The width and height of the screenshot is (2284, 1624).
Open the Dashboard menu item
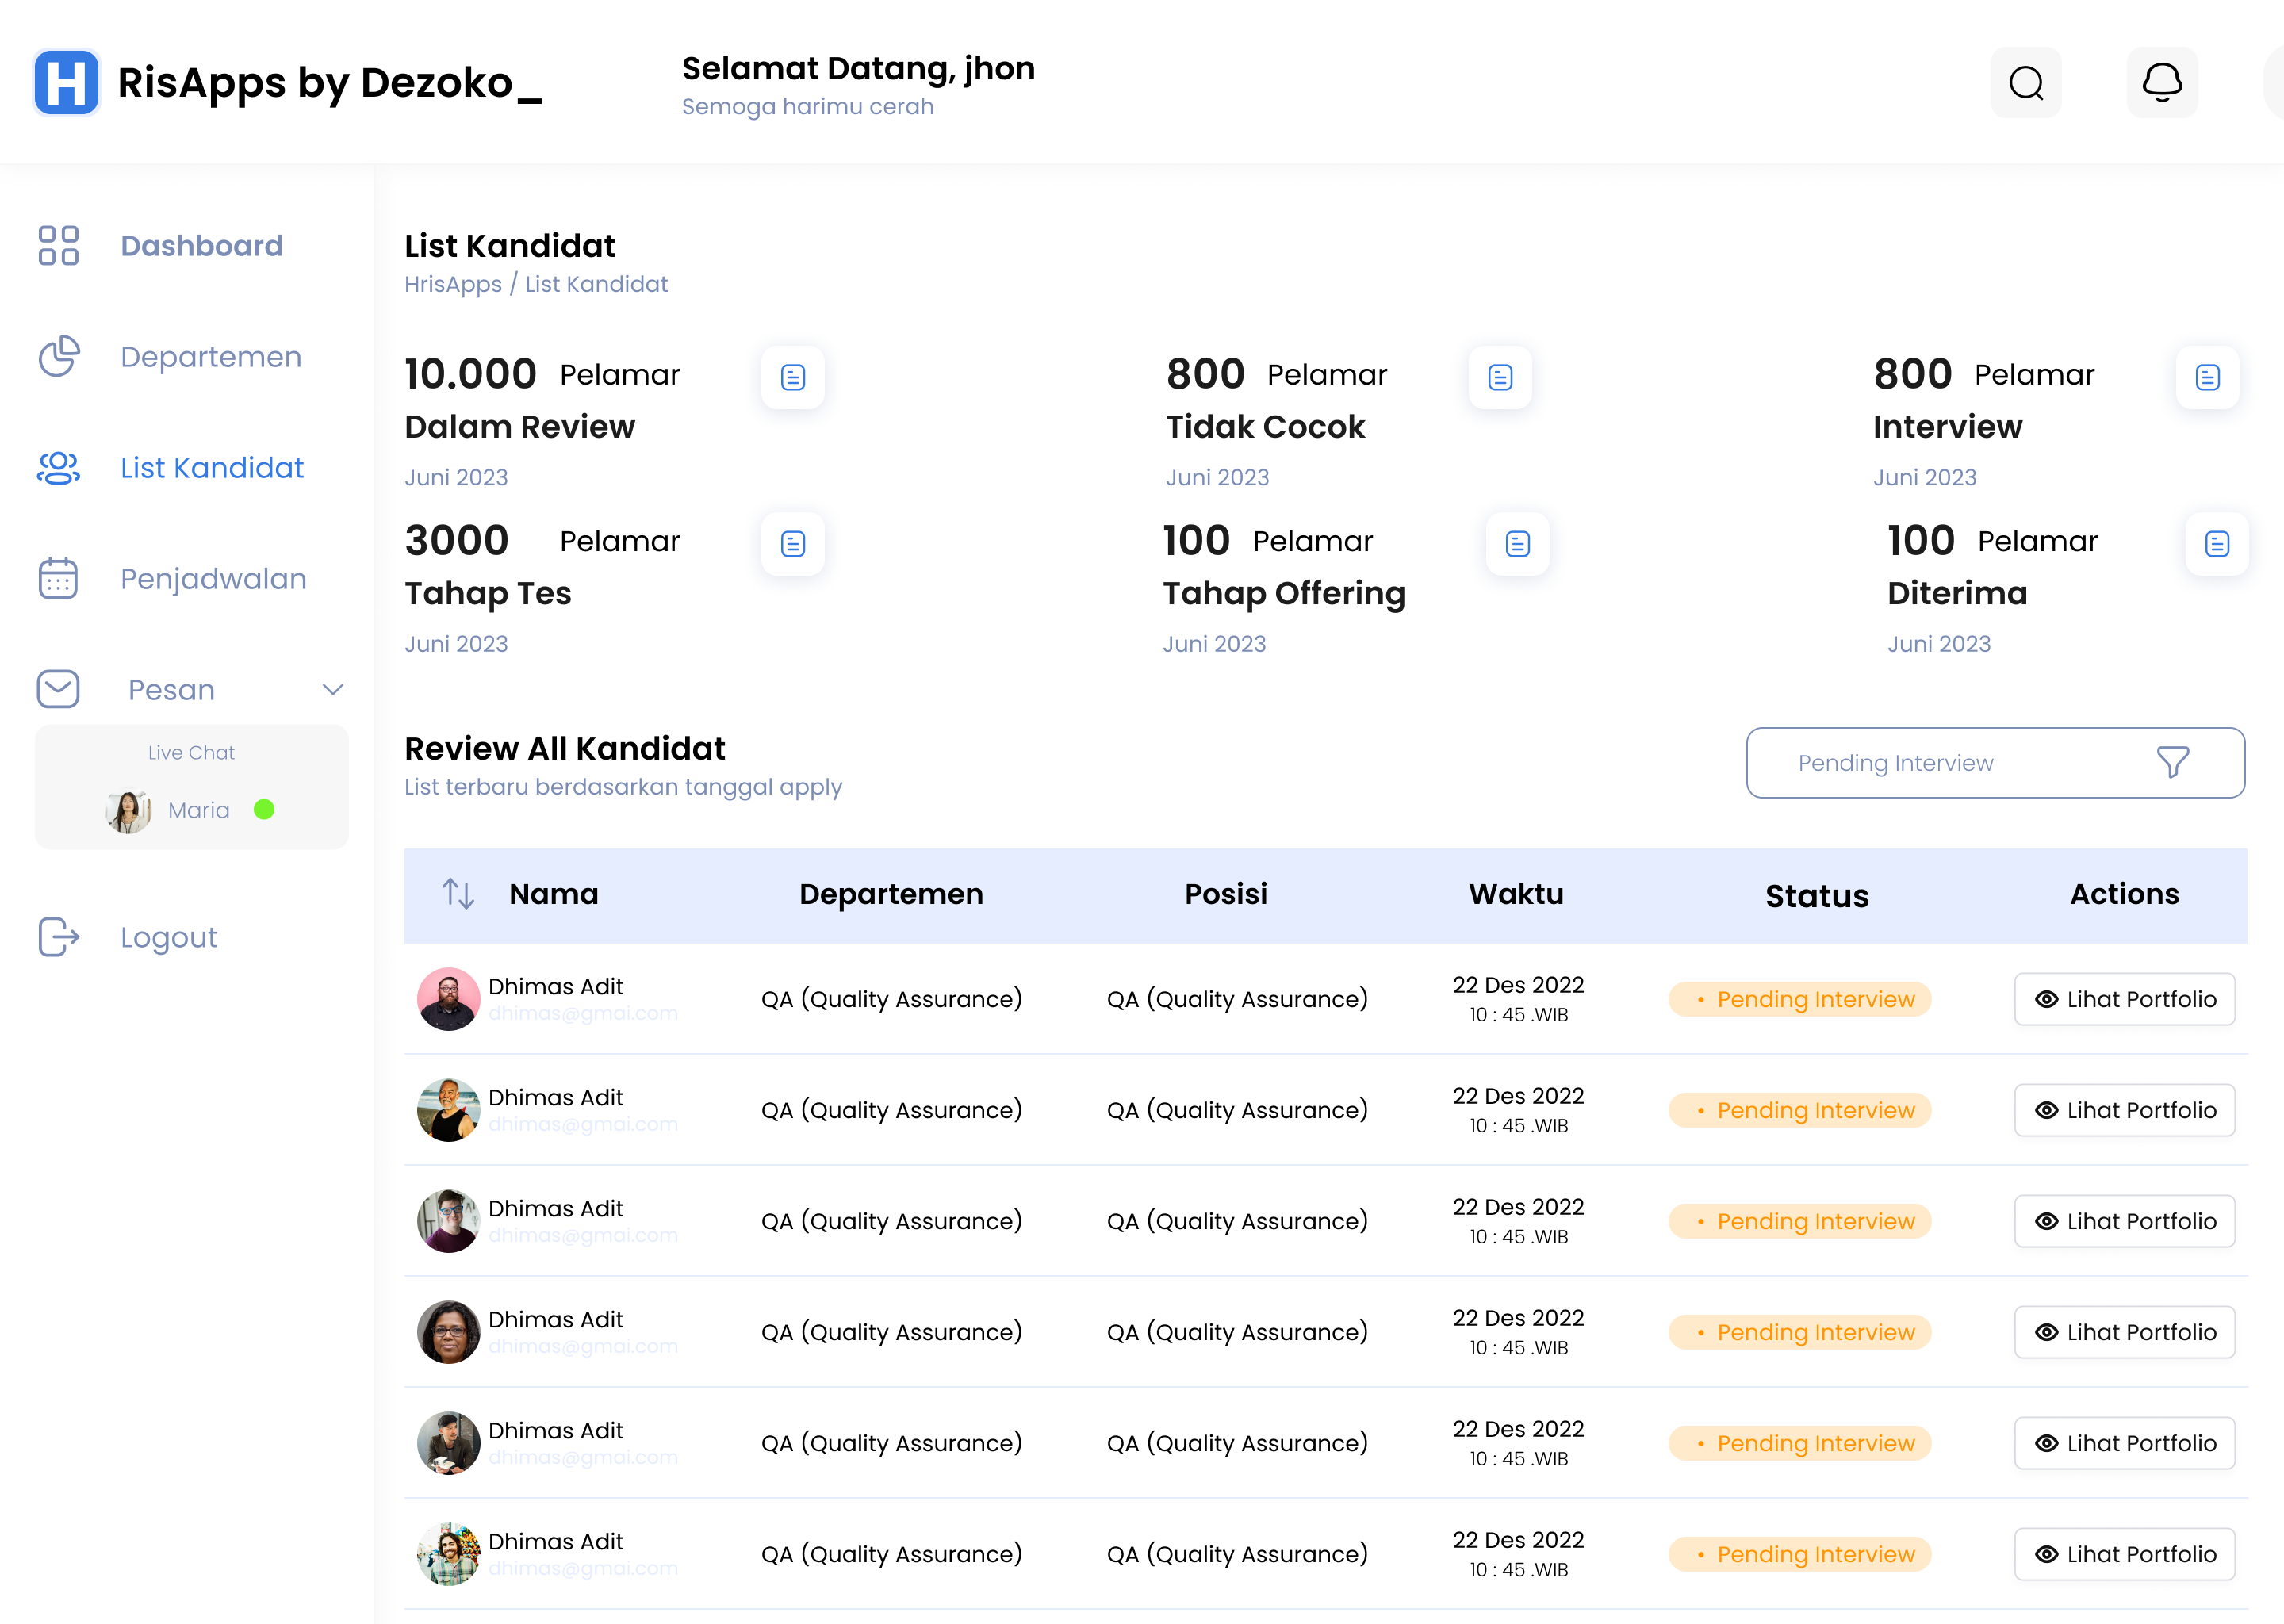pyautogui.click(x=201, y=245)
